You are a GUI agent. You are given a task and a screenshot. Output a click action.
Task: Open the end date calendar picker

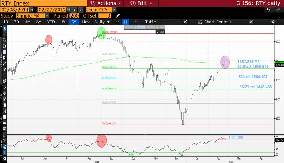tap(68, 10)
